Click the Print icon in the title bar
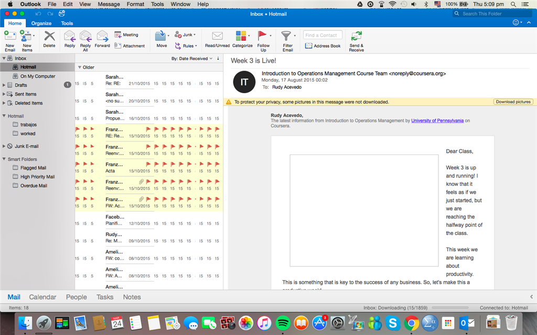This screenshot has width=537, height=335. tap(62, 14)
